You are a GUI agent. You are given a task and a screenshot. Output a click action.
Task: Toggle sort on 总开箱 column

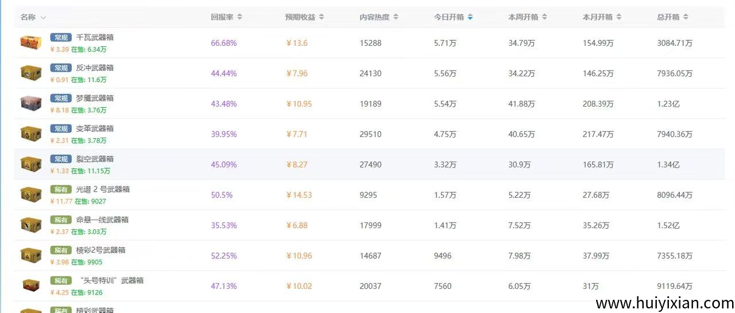click(x=686, y=17)
